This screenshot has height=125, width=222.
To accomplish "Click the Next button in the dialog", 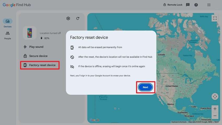I will coord(145,87).
